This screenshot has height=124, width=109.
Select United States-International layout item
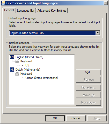click(x=41, y=78)
